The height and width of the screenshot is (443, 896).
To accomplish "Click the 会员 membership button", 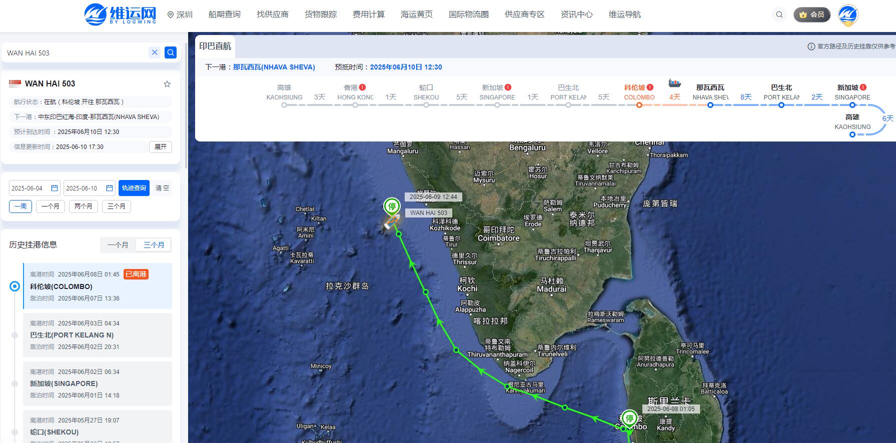I will [x=812, y=14].
